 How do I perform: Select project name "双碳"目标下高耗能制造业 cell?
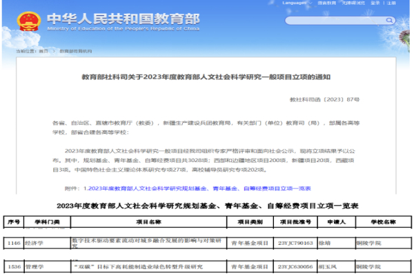point(148,267)
